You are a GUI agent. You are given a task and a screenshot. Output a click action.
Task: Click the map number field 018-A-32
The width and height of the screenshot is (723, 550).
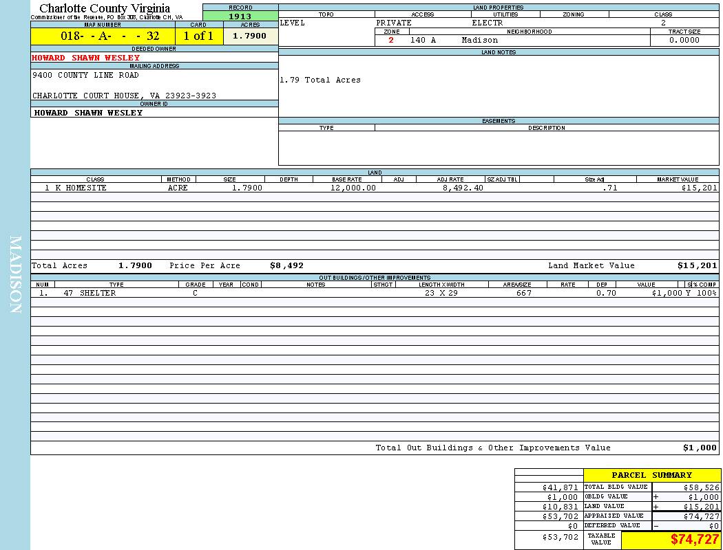click(x=103, y=36)
